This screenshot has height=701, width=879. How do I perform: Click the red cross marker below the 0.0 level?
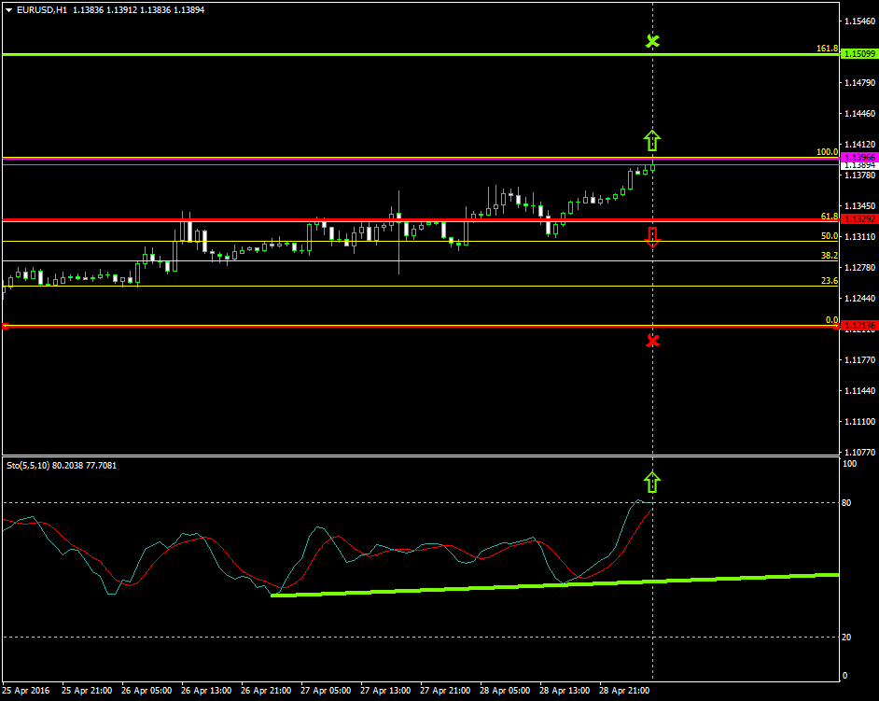pos(652,340)
